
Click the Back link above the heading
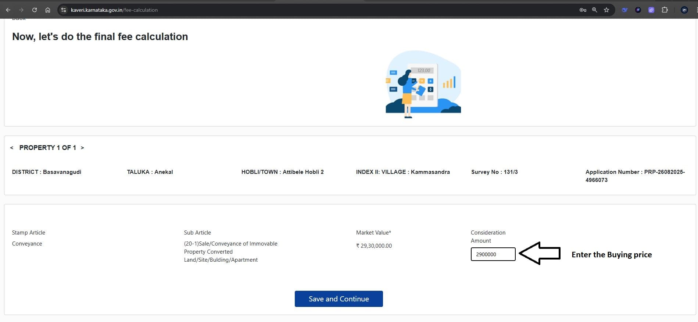click(x=19, y=19)
